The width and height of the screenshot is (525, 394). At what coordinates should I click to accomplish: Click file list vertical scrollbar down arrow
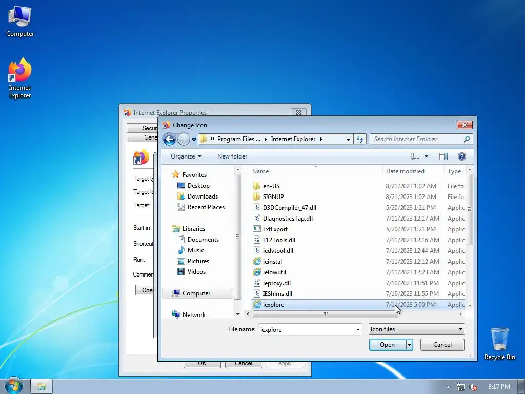coord(470,305)
